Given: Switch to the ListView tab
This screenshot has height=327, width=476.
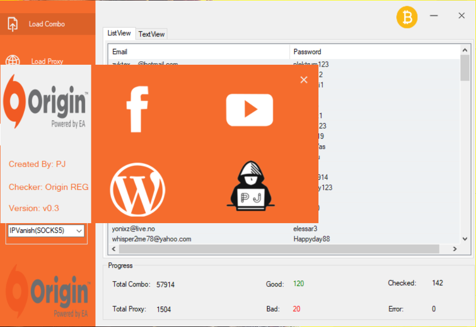Looking at the screenshot, I should [x=119, y=33].
